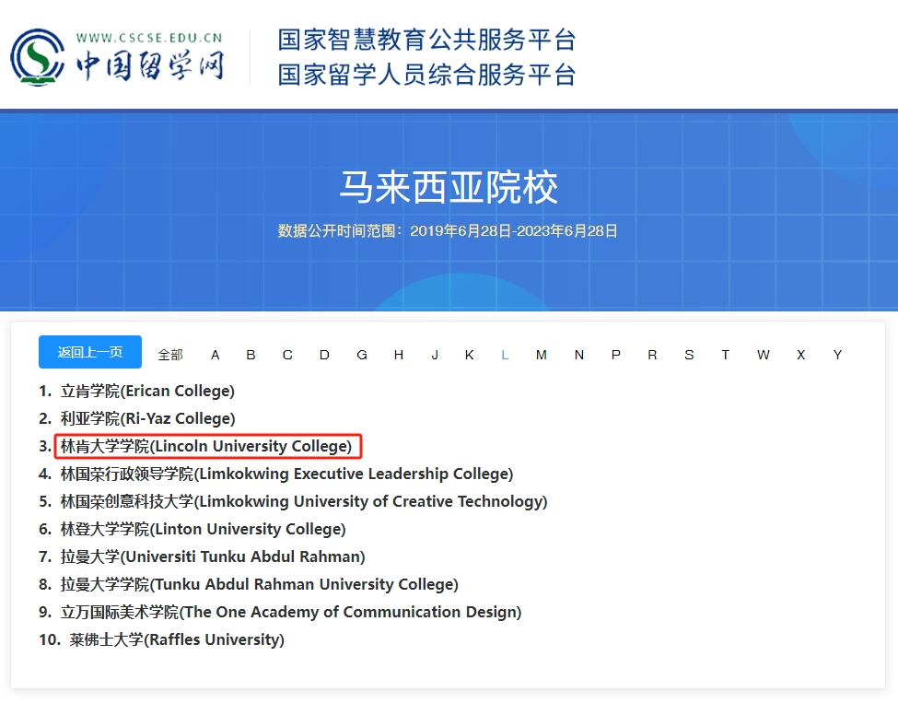Select the active letter L tab
Viewport: 898px width, 703px height.
[x=505, y=356]
